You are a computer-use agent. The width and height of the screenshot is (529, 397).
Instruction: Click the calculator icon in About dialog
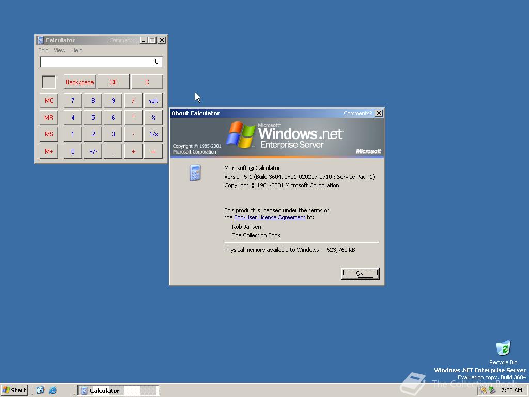[x=195, y=173]
